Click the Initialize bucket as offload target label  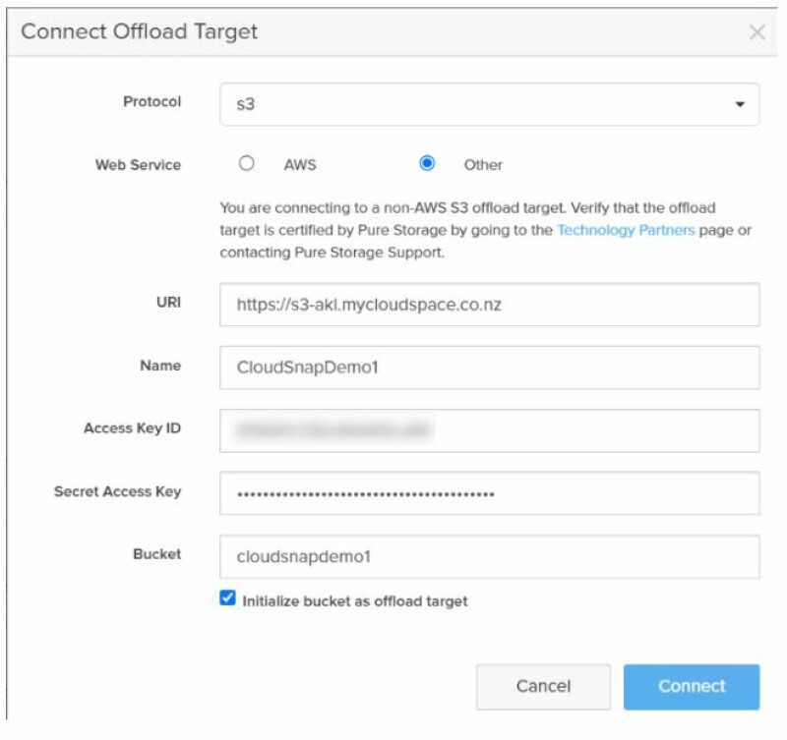(355, 601)
